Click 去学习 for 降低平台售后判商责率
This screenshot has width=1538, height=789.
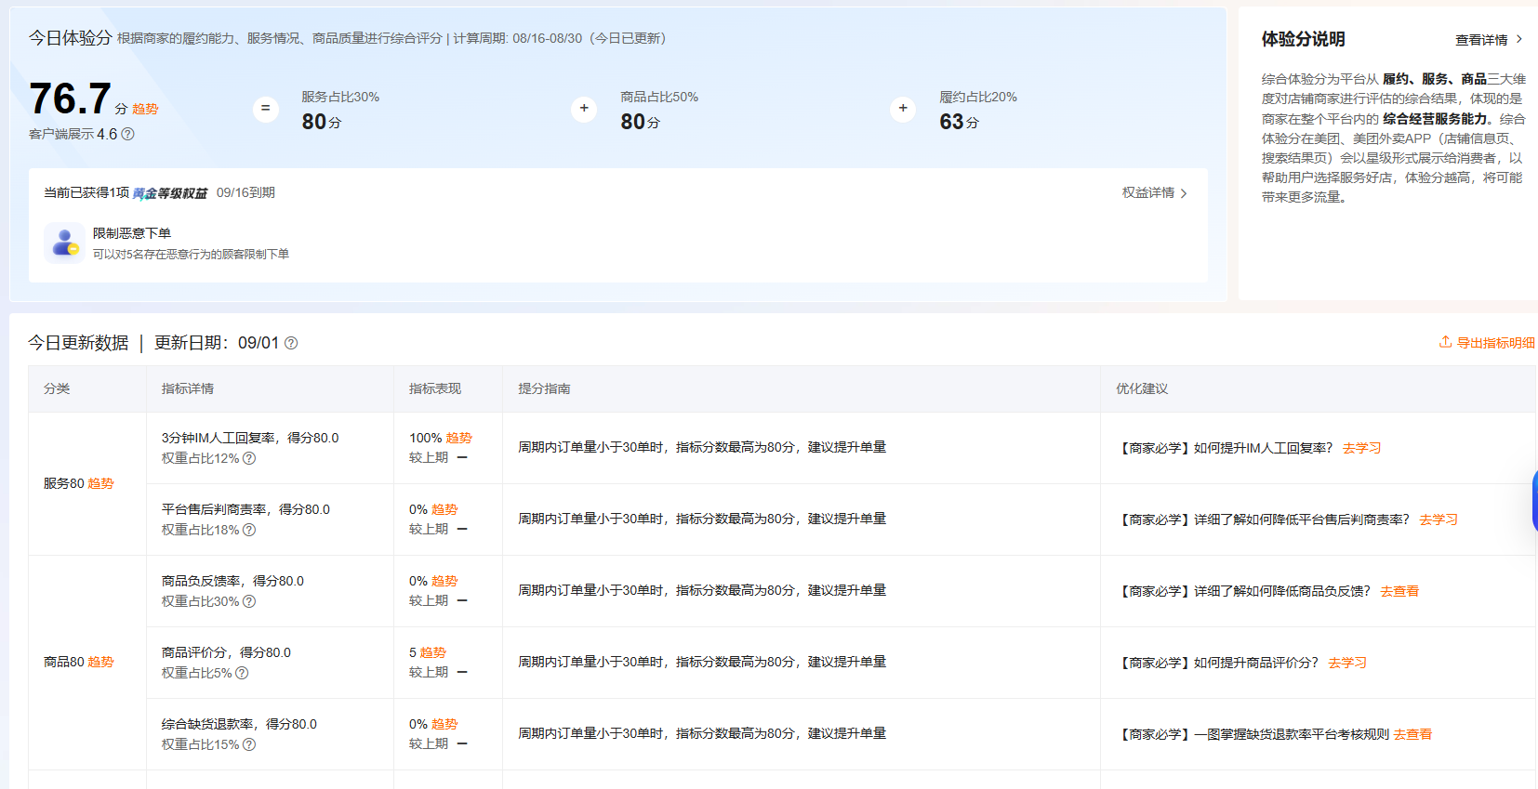(1439, 519)
